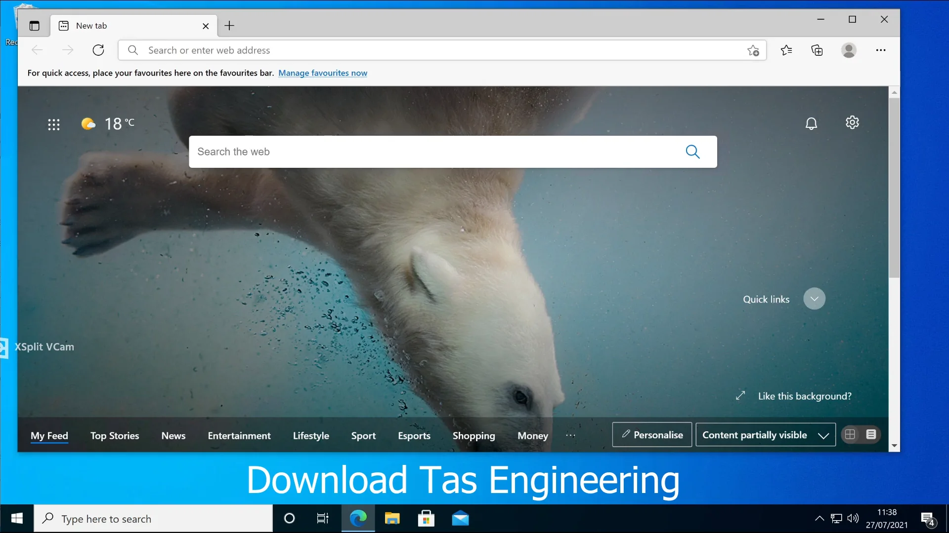Open the browser profile icon

point(849,50)
